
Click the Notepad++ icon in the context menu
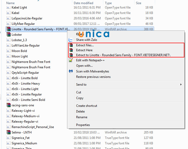71,60
